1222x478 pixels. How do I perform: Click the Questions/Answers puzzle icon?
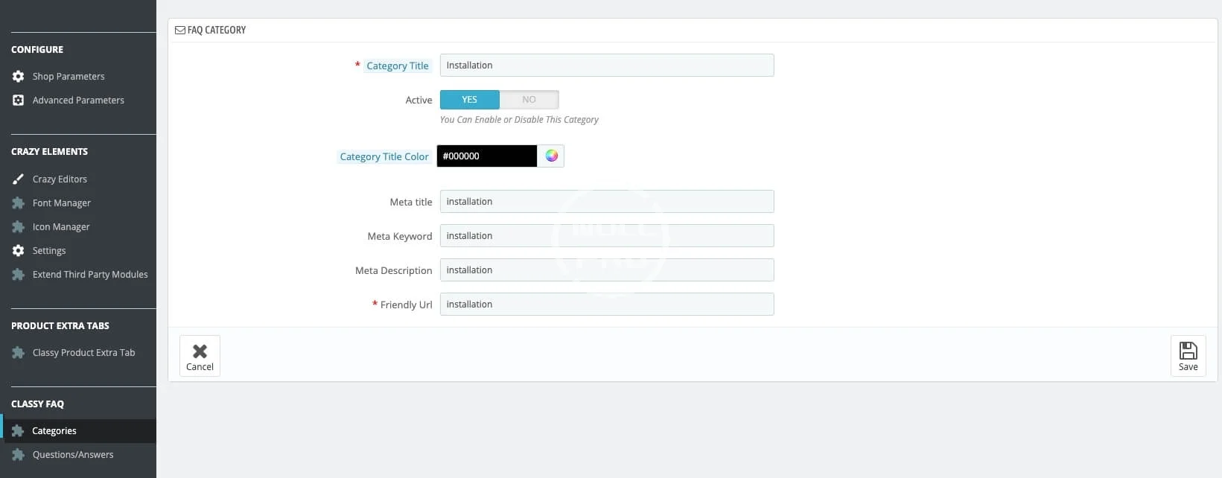[x=18, y=454]
